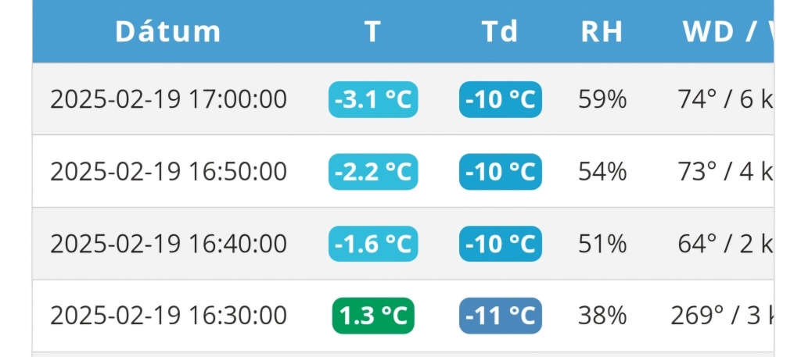Screen dimensions: 801x357
Task: Click the RH humidity column header
Action: coord(602,32)
